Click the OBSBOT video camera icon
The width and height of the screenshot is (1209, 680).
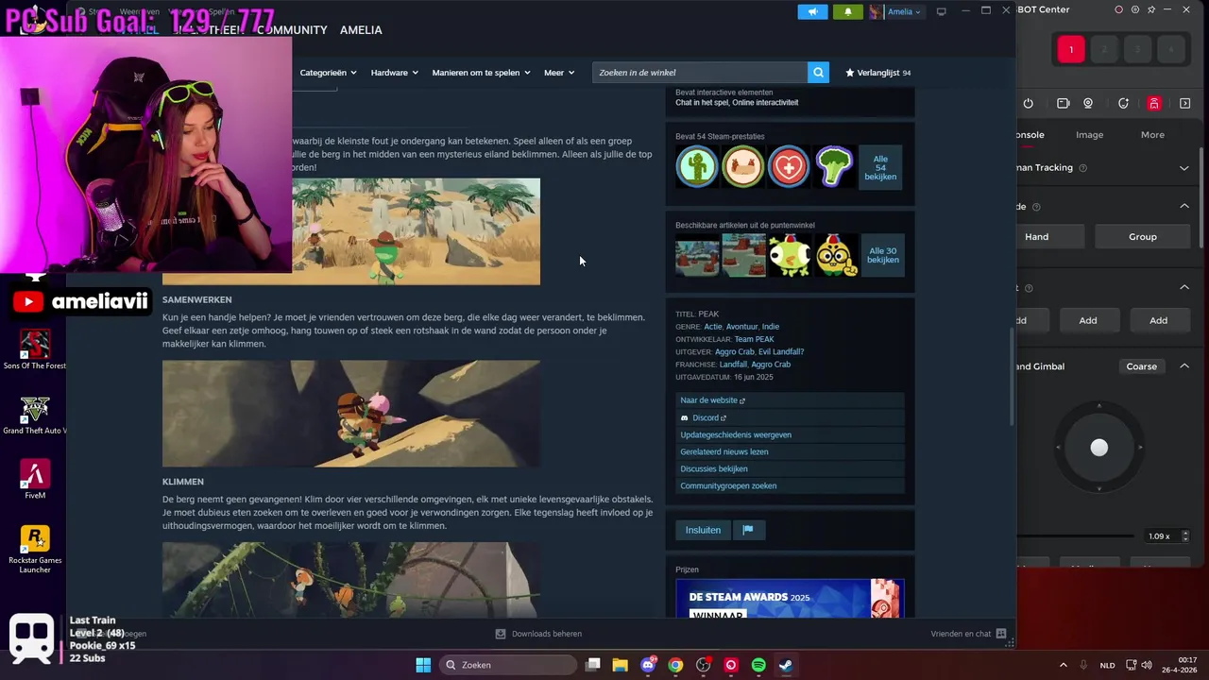1063,104
